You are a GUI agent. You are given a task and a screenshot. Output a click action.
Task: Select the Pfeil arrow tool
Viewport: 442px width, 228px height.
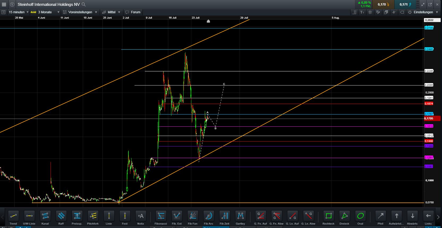point(380,216)
